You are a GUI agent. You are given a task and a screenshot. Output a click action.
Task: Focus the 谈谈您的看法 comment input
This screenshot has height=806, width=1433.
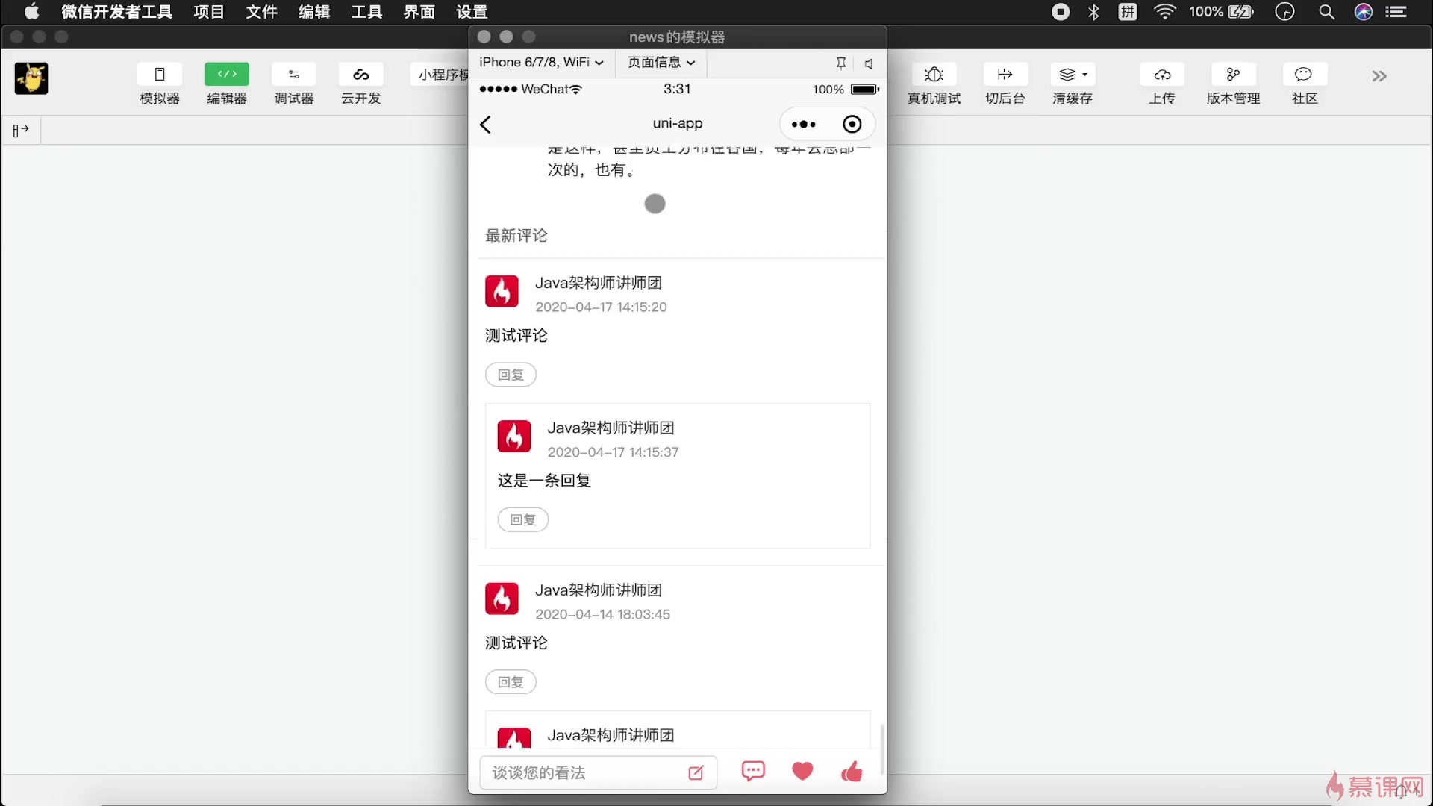598,773
